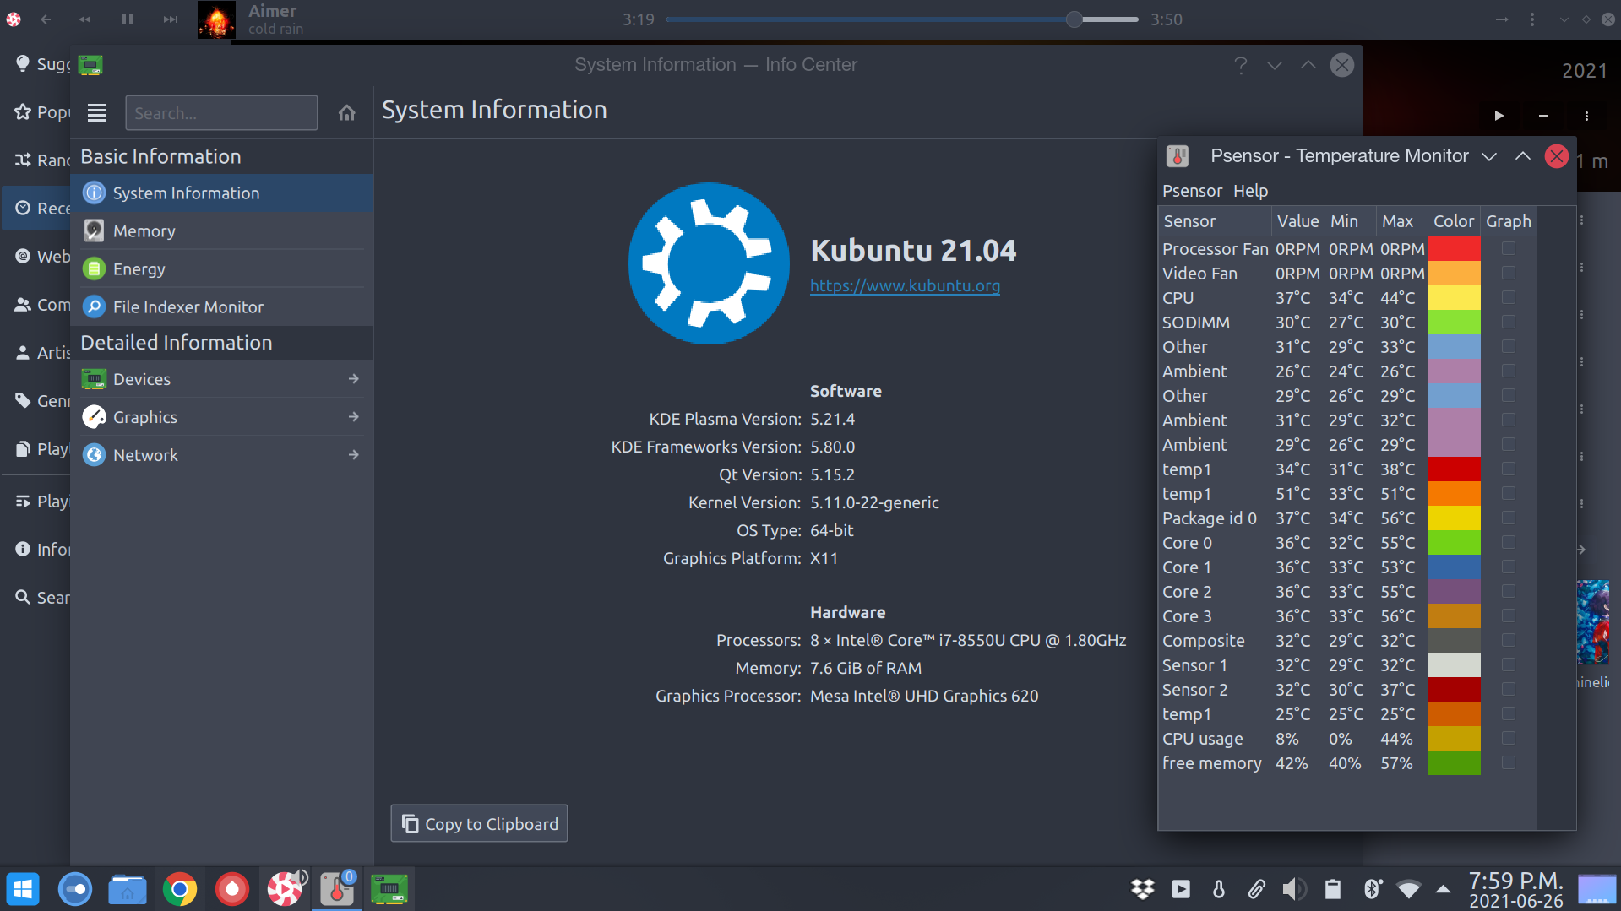The image size is (1621, 911).
Task: Select System Information in sidebar
Action: (222, 193)
